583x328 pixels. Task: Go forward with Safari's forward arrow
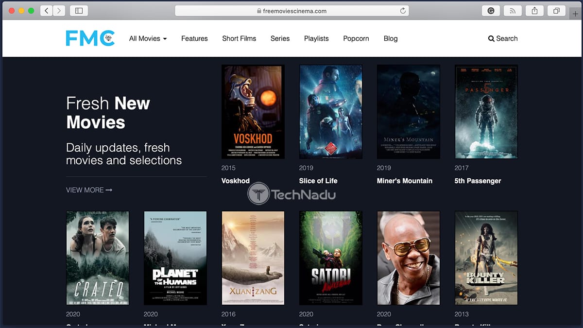point(59,11)
